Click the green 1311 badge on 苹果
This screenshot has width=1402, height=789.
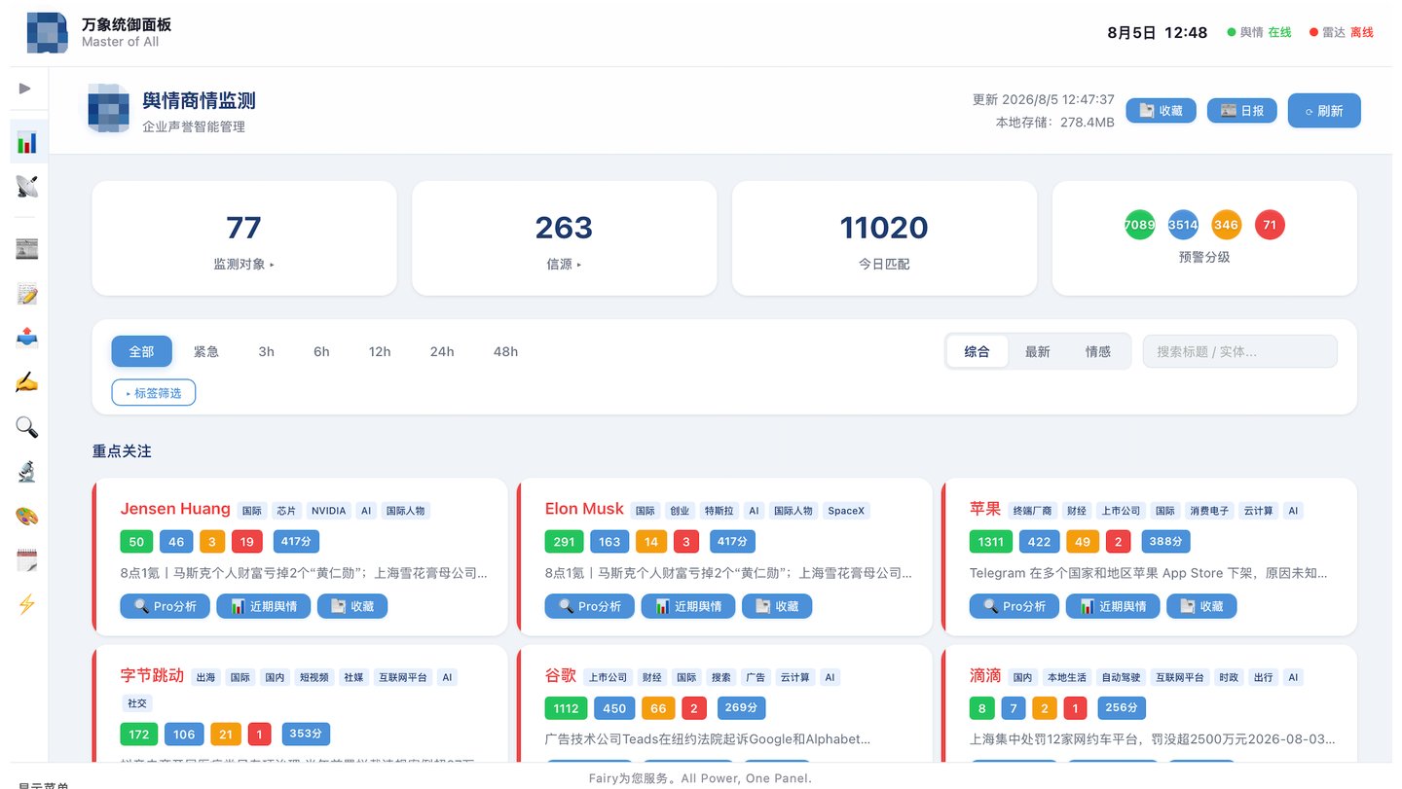coord(990,542)
